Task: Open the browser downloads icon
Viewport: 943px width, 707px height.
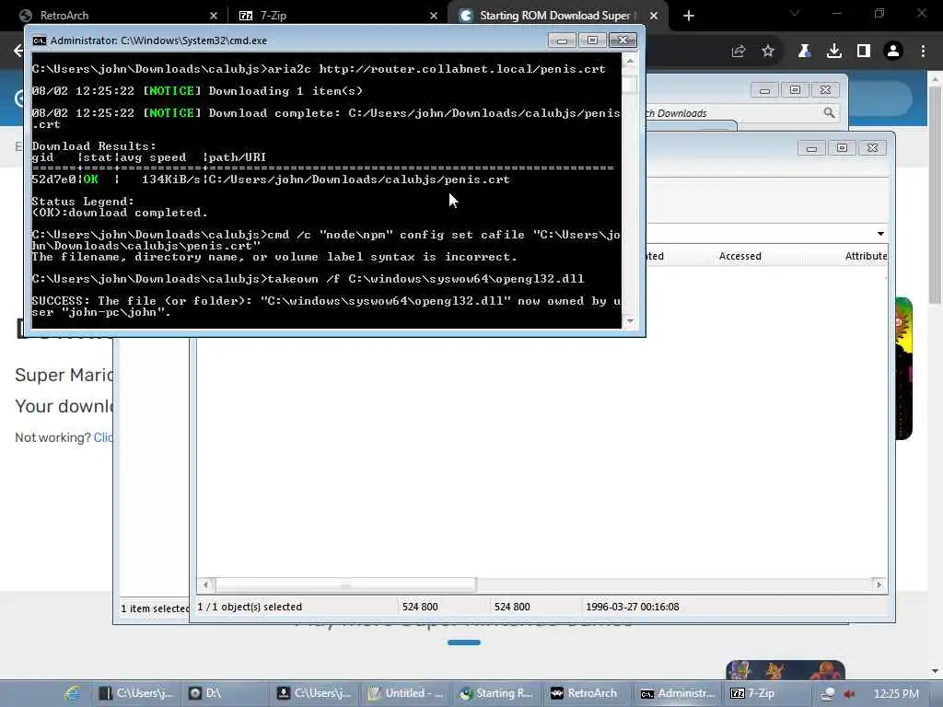Action: tap(834, 52)
